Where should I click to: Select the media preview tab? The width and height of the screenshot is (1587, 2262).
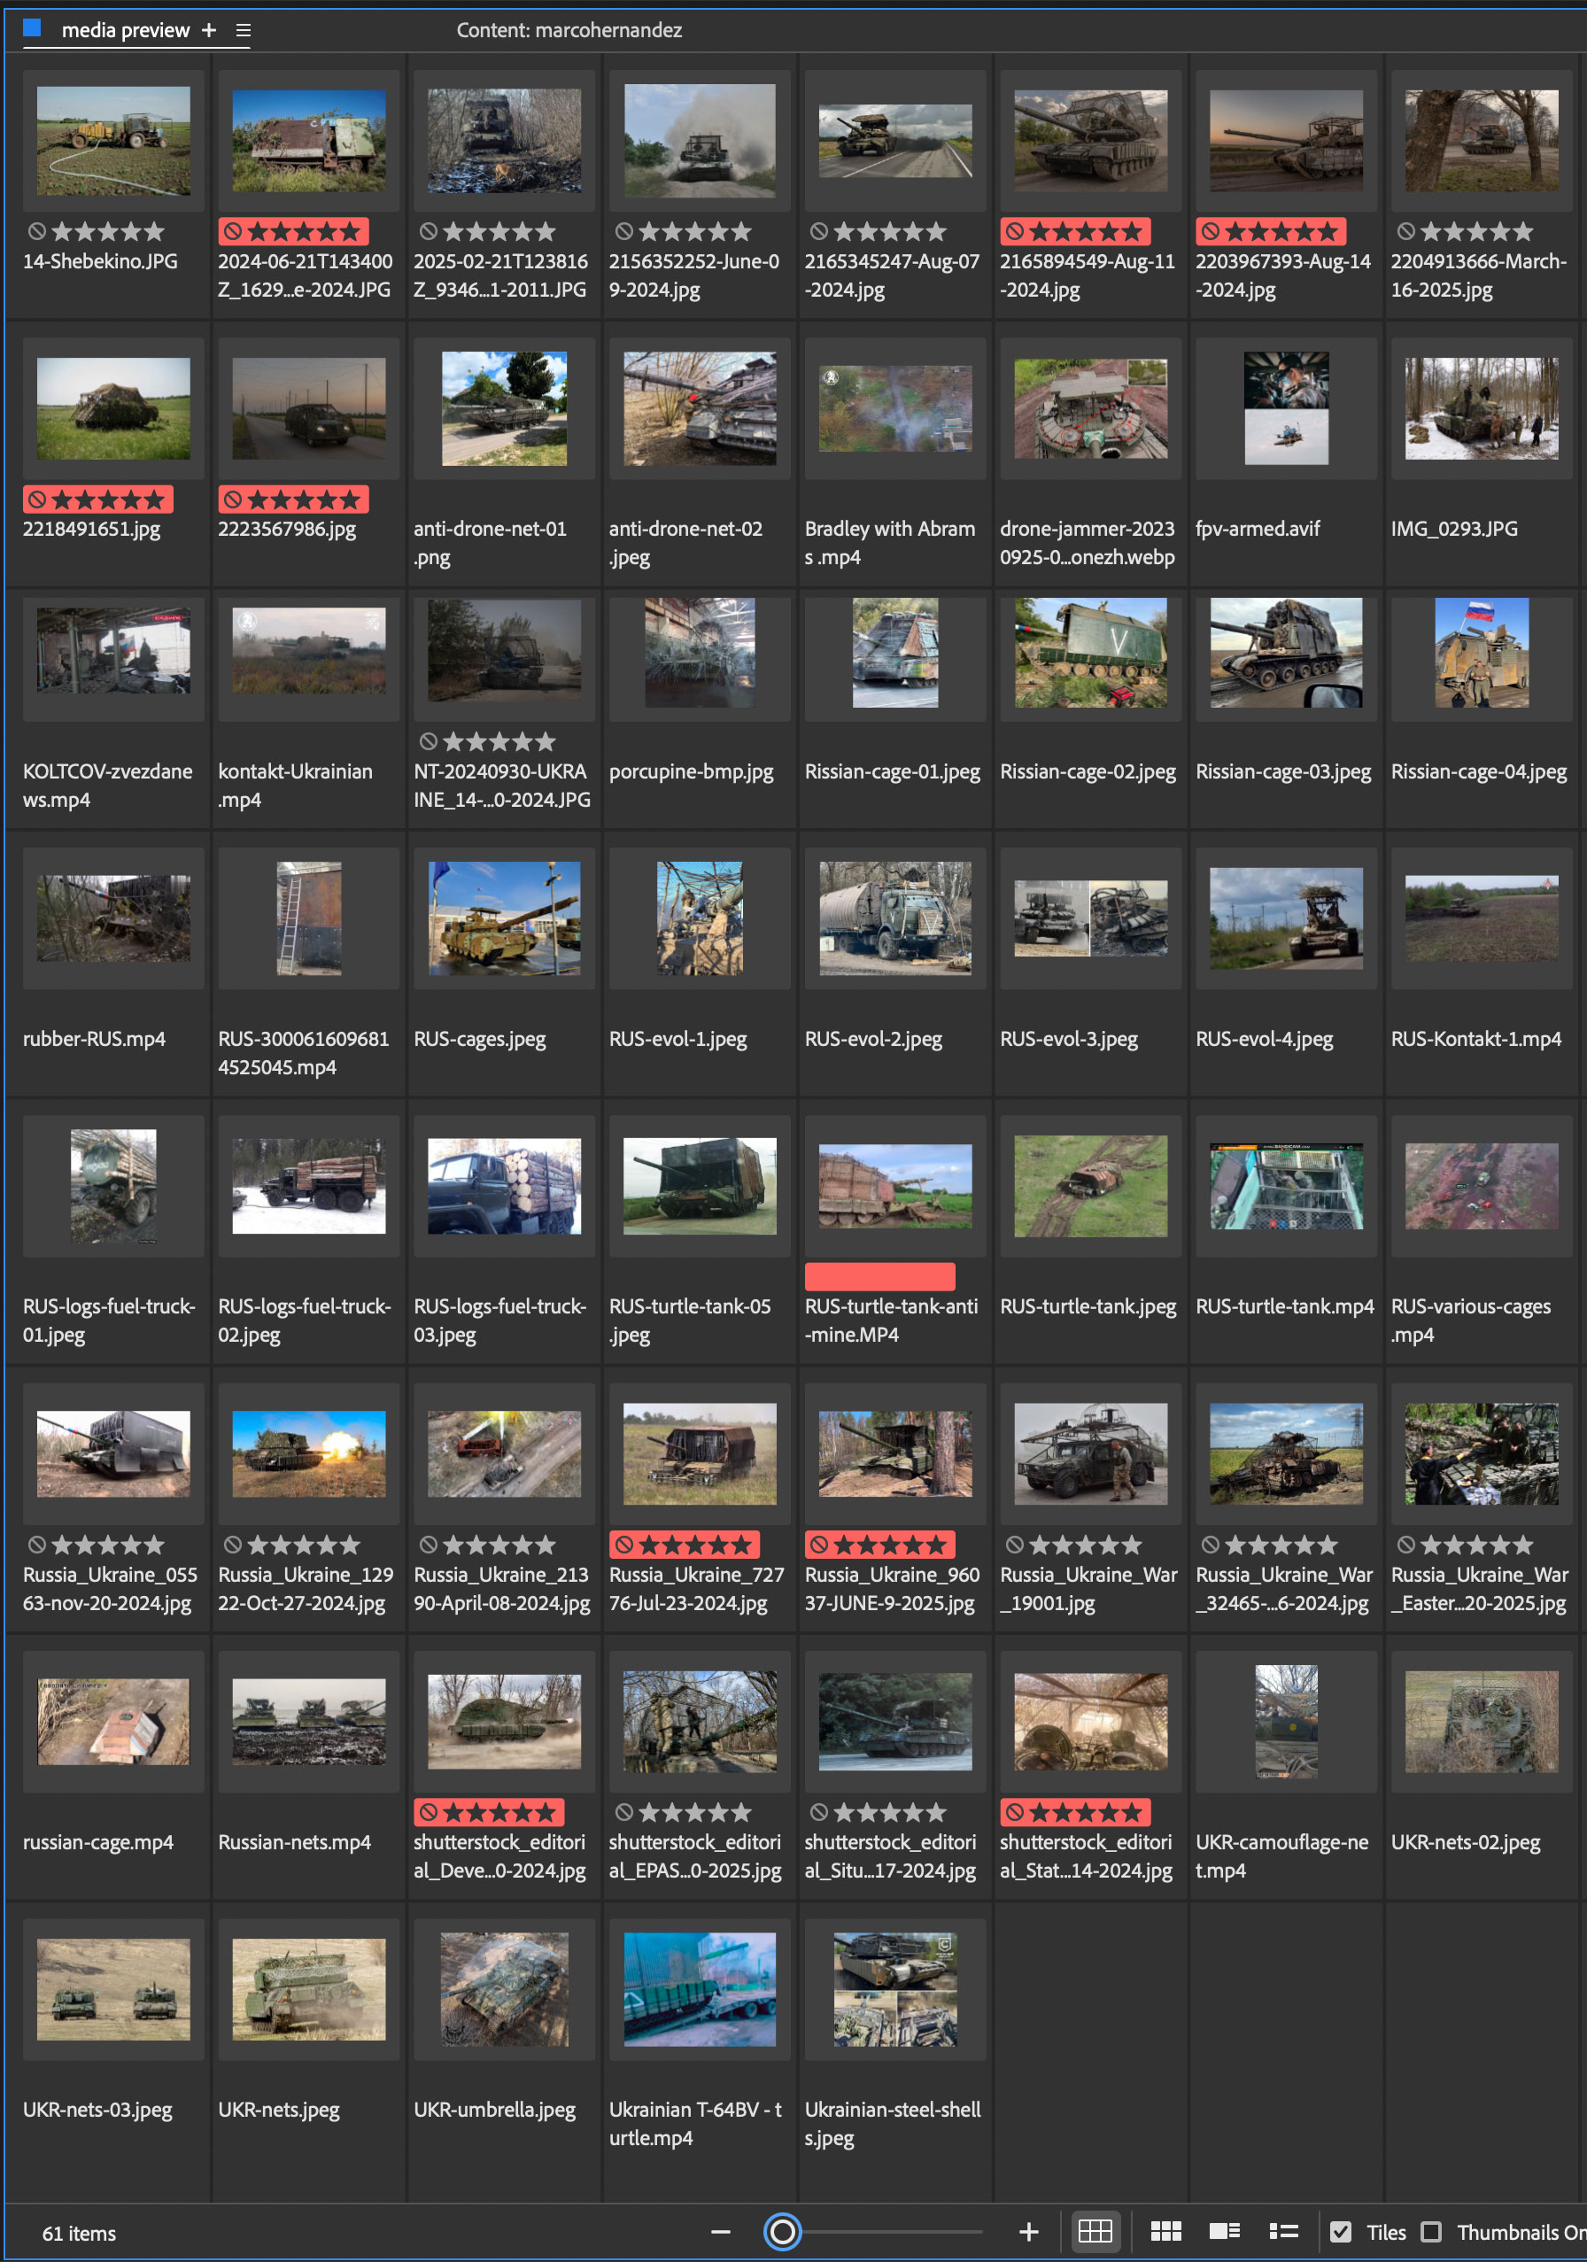pyautogui.click(x=125, y=30)
